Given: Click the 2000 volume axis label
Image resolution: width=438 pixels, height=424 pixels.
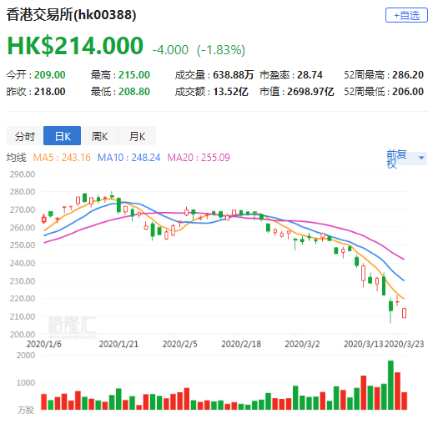Looking at the screenshot, I should tap(26, 356).
